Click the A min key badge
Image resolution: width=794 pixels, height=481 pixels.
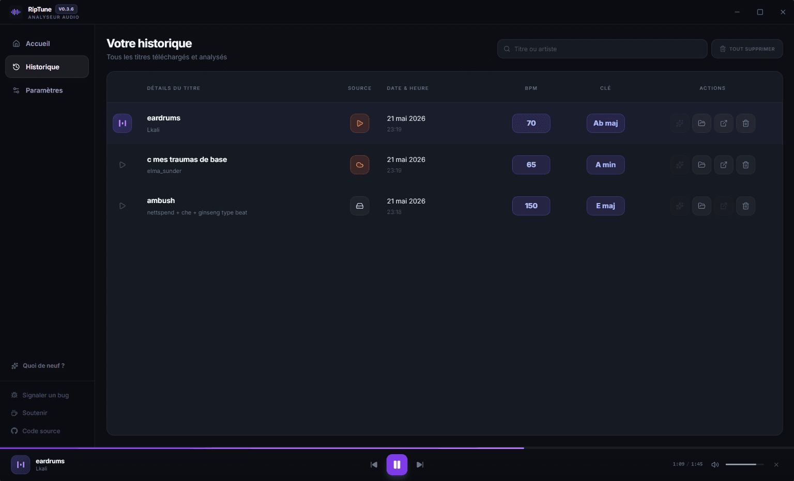coord(605,165)
